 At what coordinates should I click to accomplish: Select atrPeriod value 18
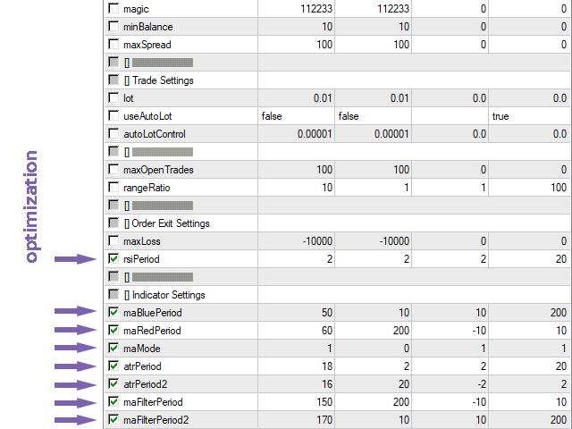(296, 366)
